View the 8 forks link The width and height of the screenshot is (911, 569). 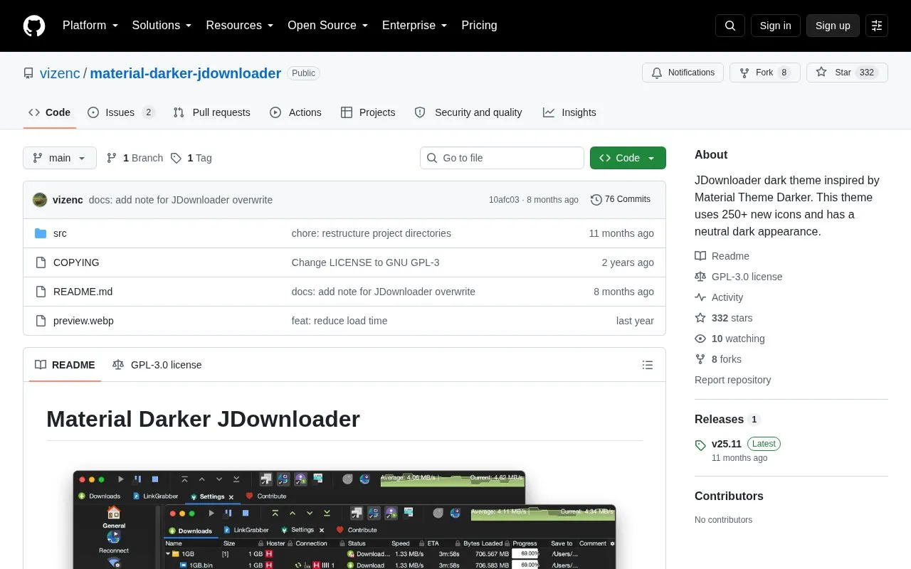718,359
